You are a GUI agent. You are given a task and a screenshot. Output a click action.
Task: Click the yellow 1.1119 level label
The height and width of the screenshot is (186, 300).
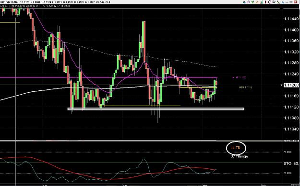pyautogui.click(x=245, y=88)
